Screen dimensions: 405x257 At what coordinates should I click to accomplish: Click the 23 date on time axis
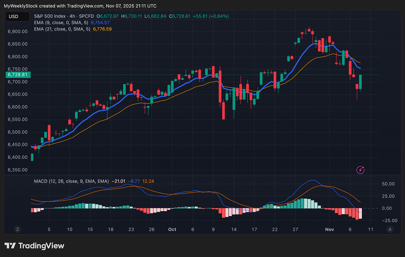(131, 229)
